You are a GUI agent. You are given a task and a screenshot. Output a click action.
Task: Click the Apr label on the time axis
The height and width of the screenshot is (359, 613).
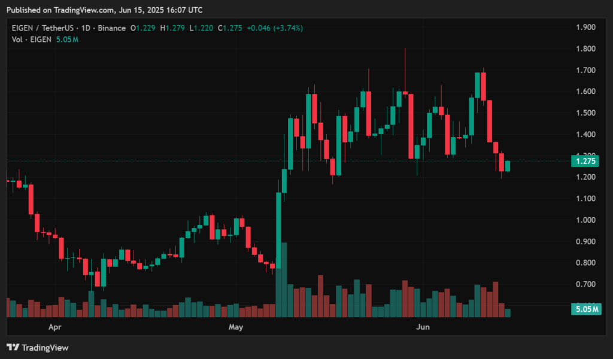click(54, 327)
